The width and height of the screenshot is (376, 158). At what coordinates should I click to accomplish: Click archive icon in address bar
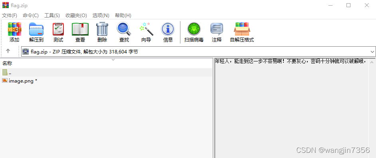pyautogui.click(x=26, y=51)
